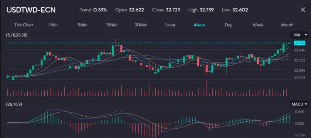Switch to Tick Chart timeframe

24,25
